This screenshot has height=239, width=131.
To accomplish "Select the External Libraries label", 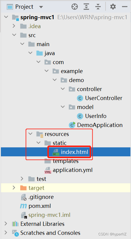I will click(42, 224).
